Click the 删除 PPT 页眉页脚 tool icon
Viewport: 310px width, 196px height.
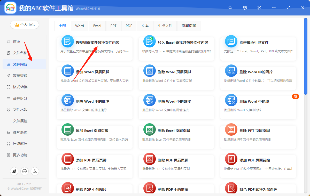click(x=231, y=129)
